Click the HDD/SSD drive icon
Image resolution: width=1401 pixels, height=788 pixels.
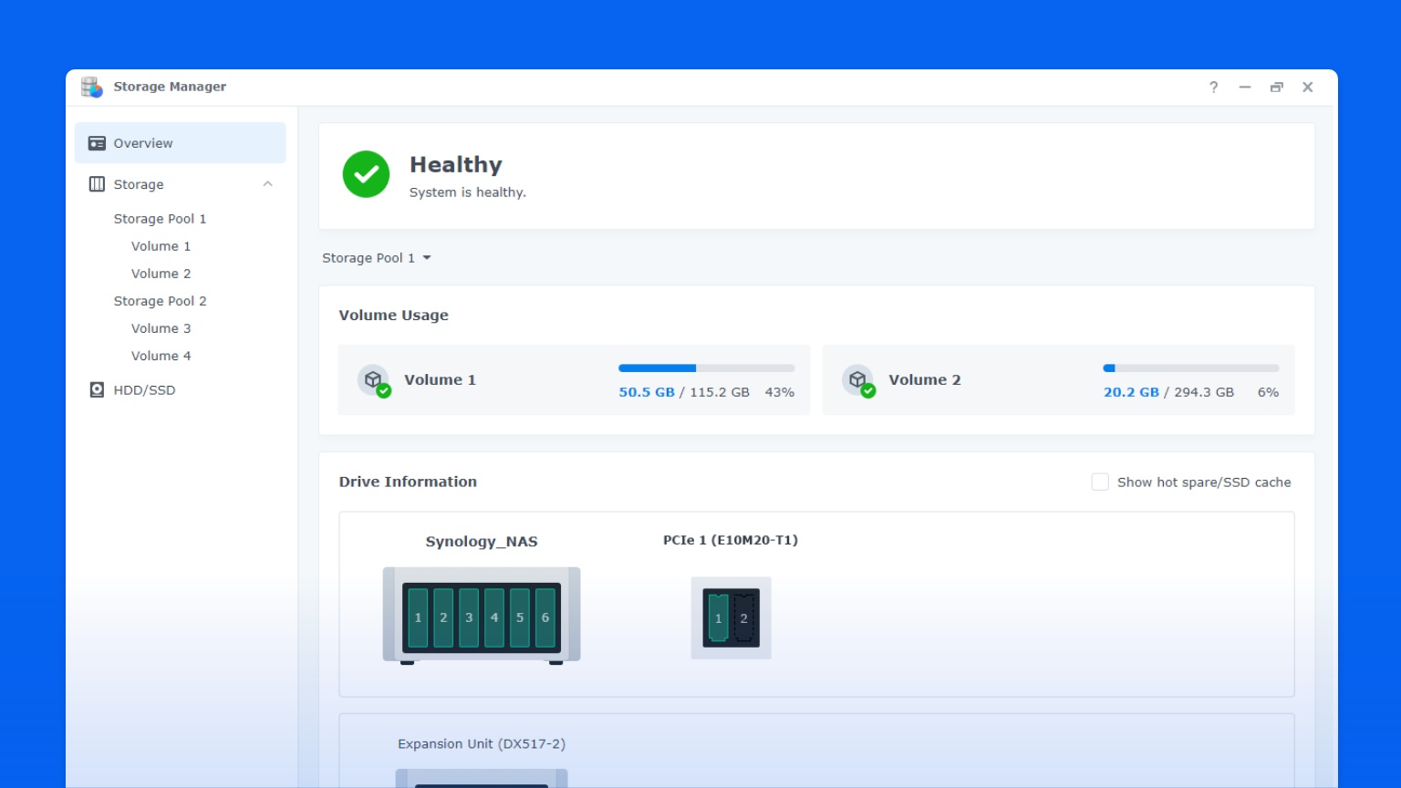(x=97, y=389)
